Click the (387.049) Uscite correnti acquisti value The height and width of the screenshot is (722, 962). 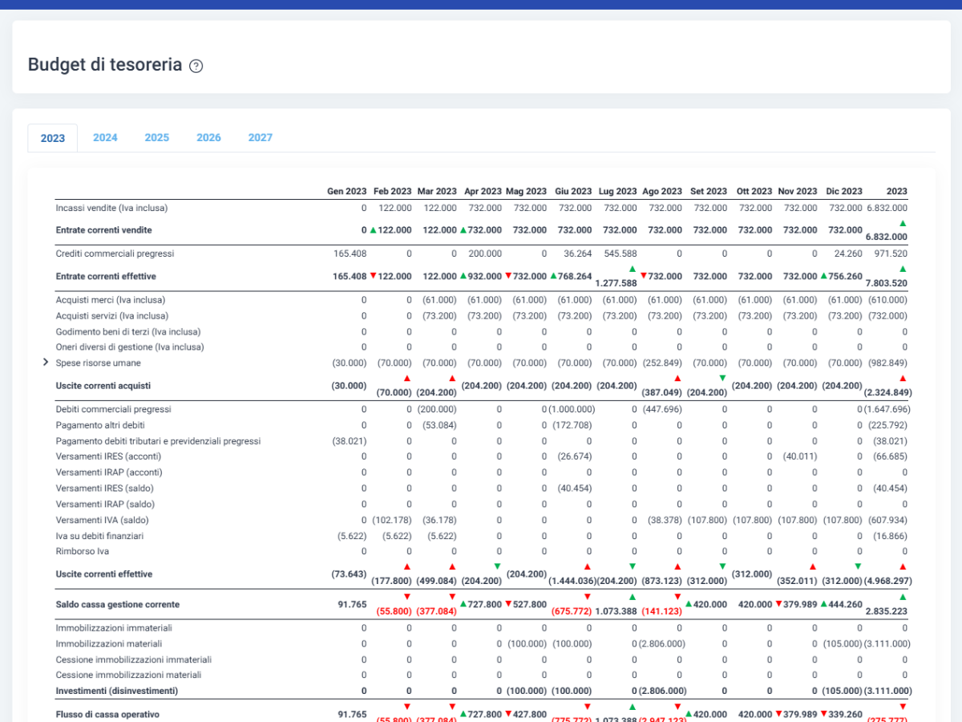[x=661, y=392]
